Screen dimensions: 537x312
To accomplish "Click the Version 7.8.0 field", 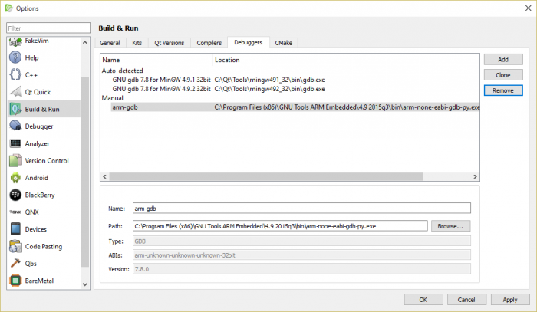I will [301, 269].
